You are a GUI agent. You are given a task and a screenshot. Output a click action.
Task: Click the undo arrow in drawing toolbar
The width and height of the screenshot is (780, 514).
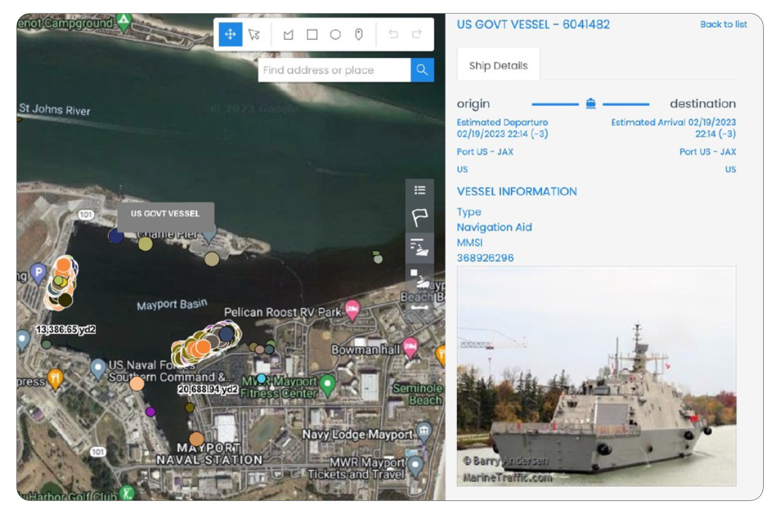pos(393,34)
